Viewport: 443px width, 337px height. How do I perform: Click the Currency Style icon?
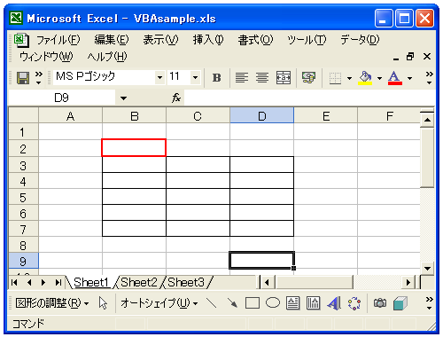click(308, 78)
